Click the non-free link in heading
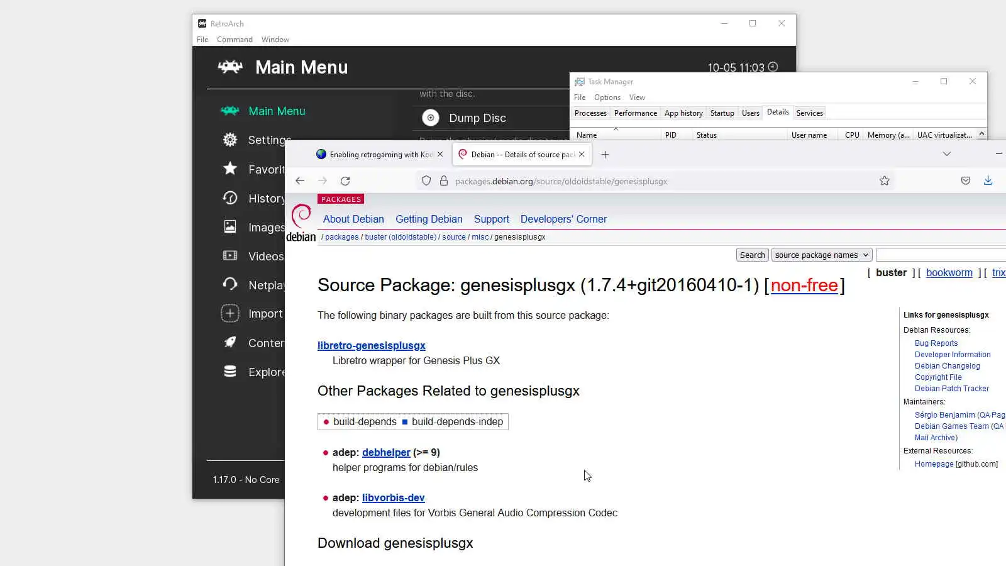This screenshot has width=1006, height=566. coord(804,285)
